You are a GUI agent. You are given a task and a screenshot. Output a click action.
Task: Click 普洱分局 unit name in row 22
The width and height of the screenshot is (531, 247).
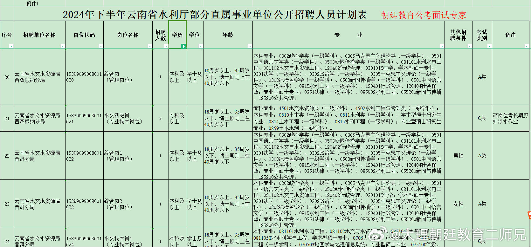click(40, 156)
